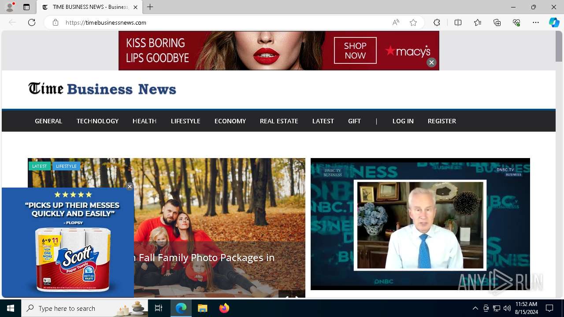Click the Scott paper towels ad
This screenshot has width=564, height=317.
point(68,243)
